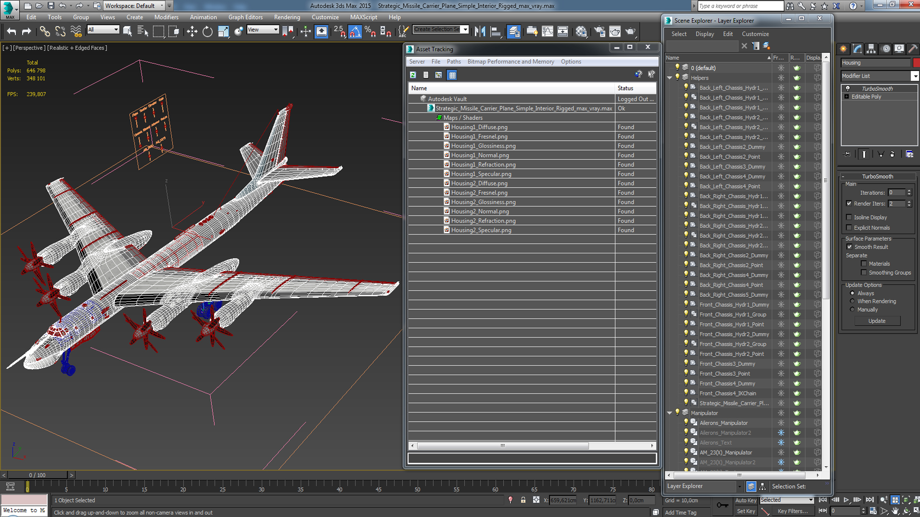
Task: Open the Create command panel tab
Action: [843, 49]
